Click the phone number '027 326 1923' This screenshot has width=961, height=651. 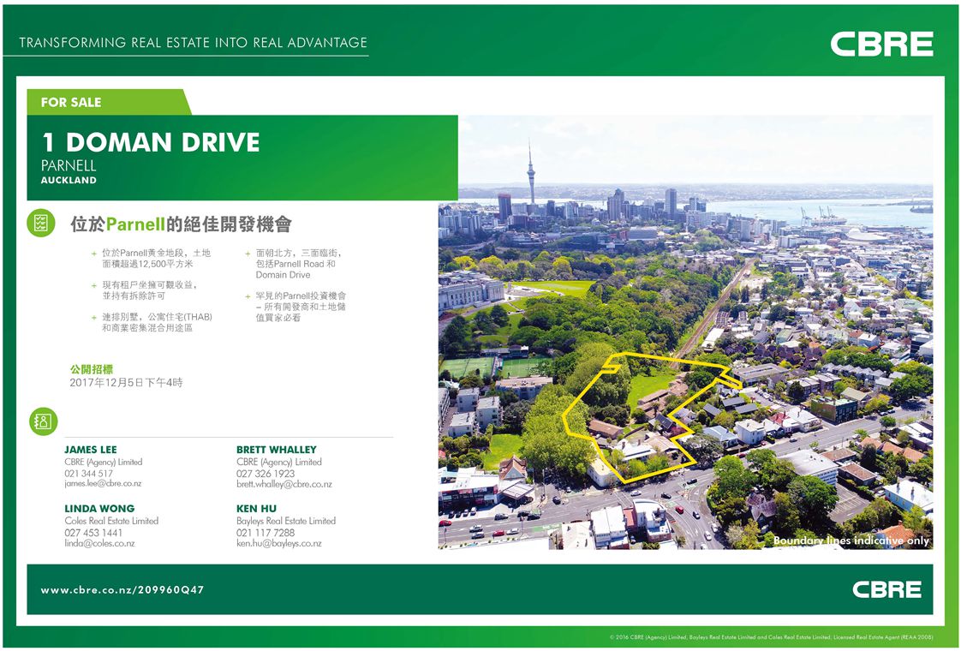click(266, 474)
